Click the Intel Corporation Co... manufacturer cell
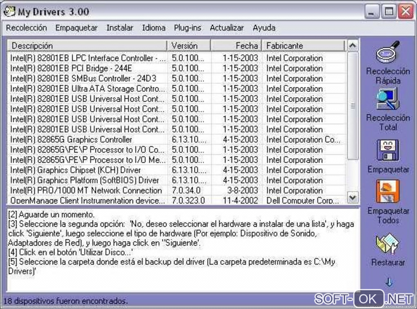This screenshot has height=309, width=417. tap(303, 139)
